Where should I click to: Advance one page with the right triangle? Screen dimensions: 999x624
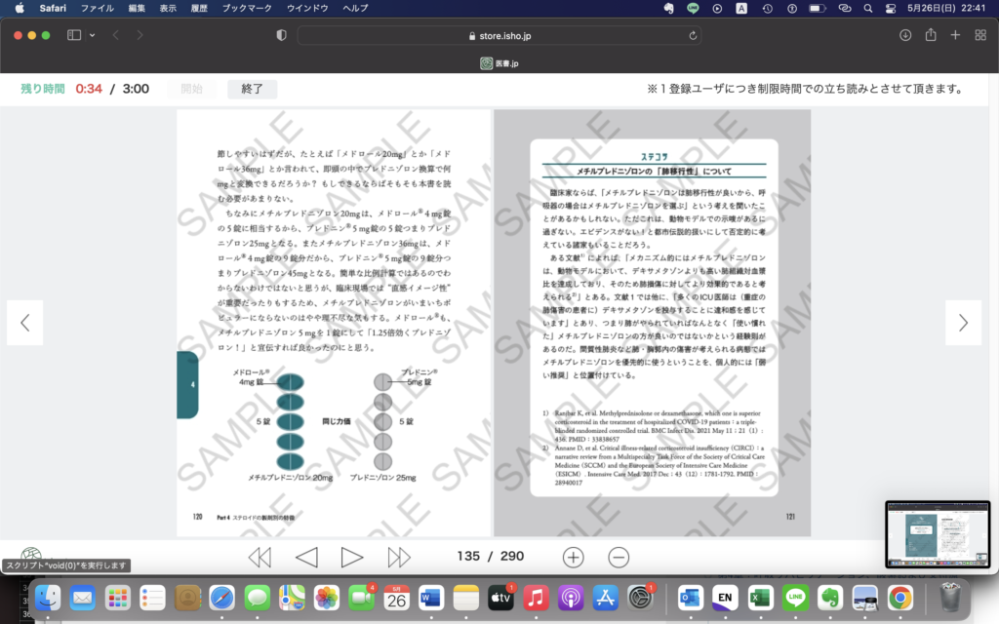pyautogui.click(x=352, y=557)
